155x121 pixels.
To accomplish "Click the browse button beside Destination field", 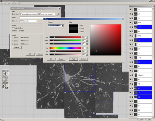I will point(57,14).
